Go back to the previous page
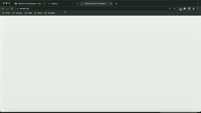This screenshot has width=201, height=113. pyautogui.click(x=3, y=8)
